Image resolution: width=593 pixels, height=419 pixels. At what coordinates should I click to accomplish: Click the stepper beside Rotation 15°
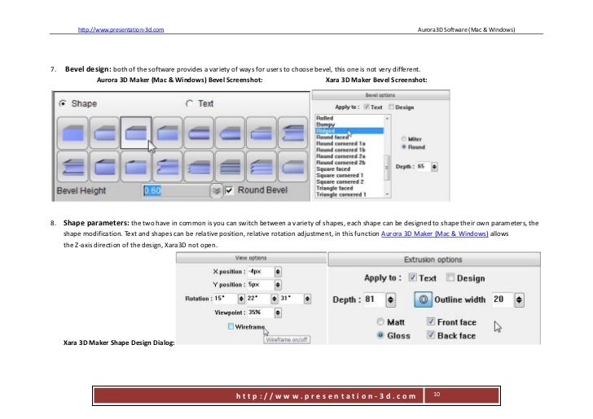[241, 299]
